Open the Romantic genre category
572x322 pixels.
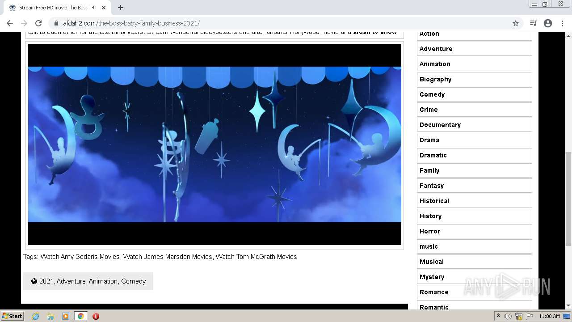[474, 306]
